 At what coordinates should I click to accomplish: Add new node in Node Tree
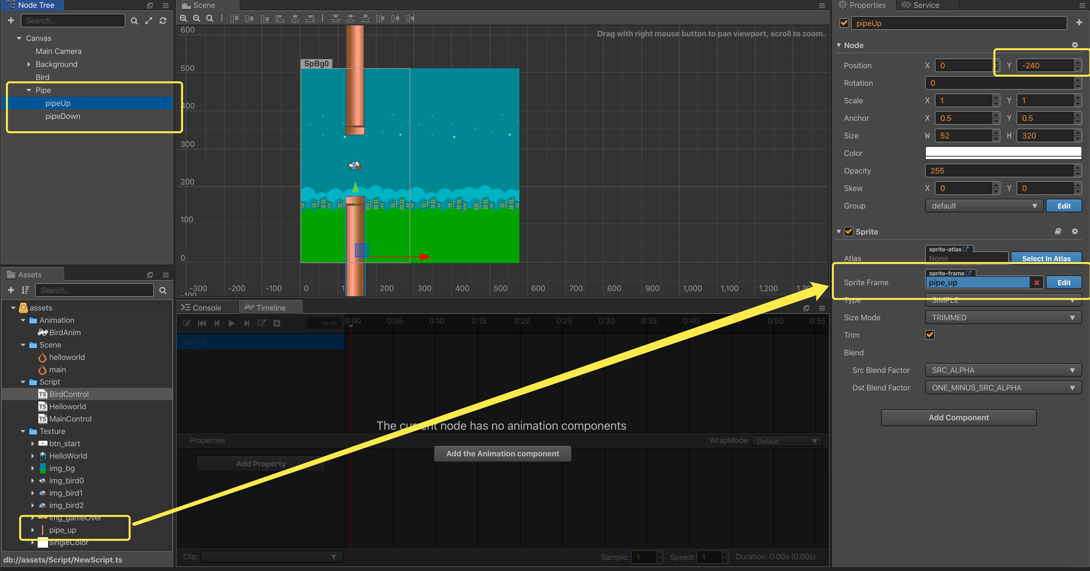[x=11, y=20]
